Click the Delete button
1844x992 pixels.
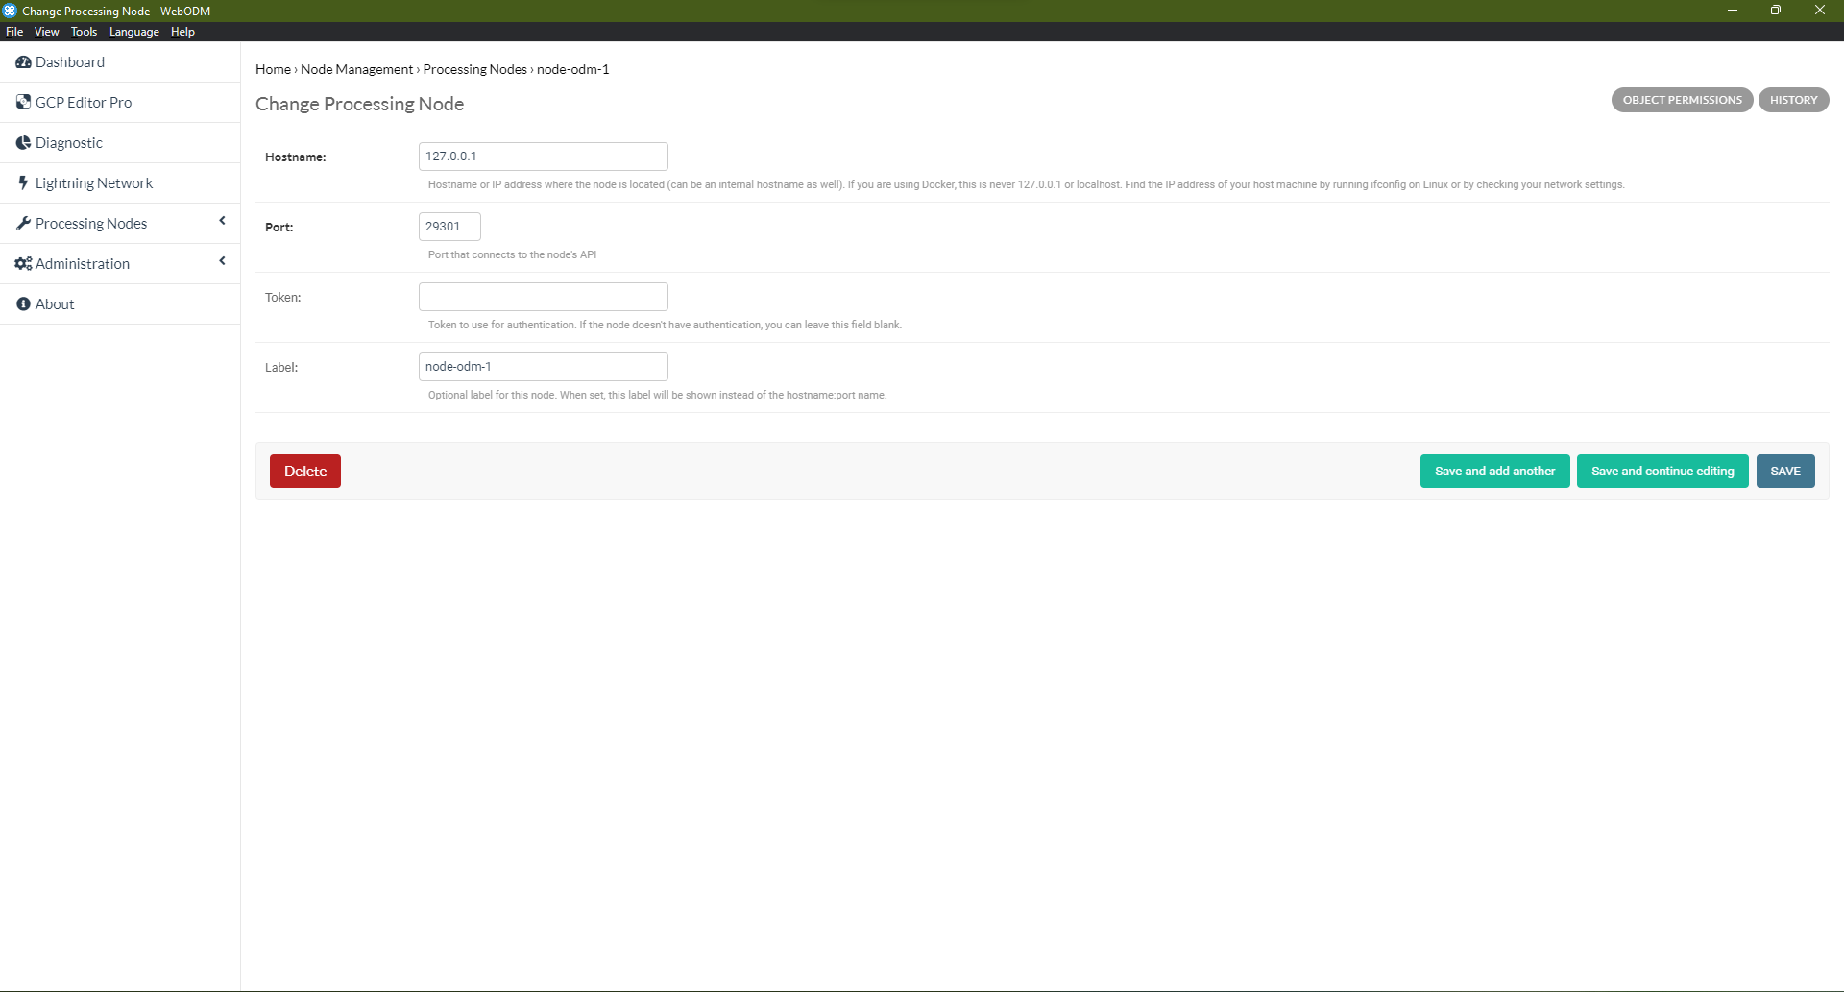click(304, 471)
